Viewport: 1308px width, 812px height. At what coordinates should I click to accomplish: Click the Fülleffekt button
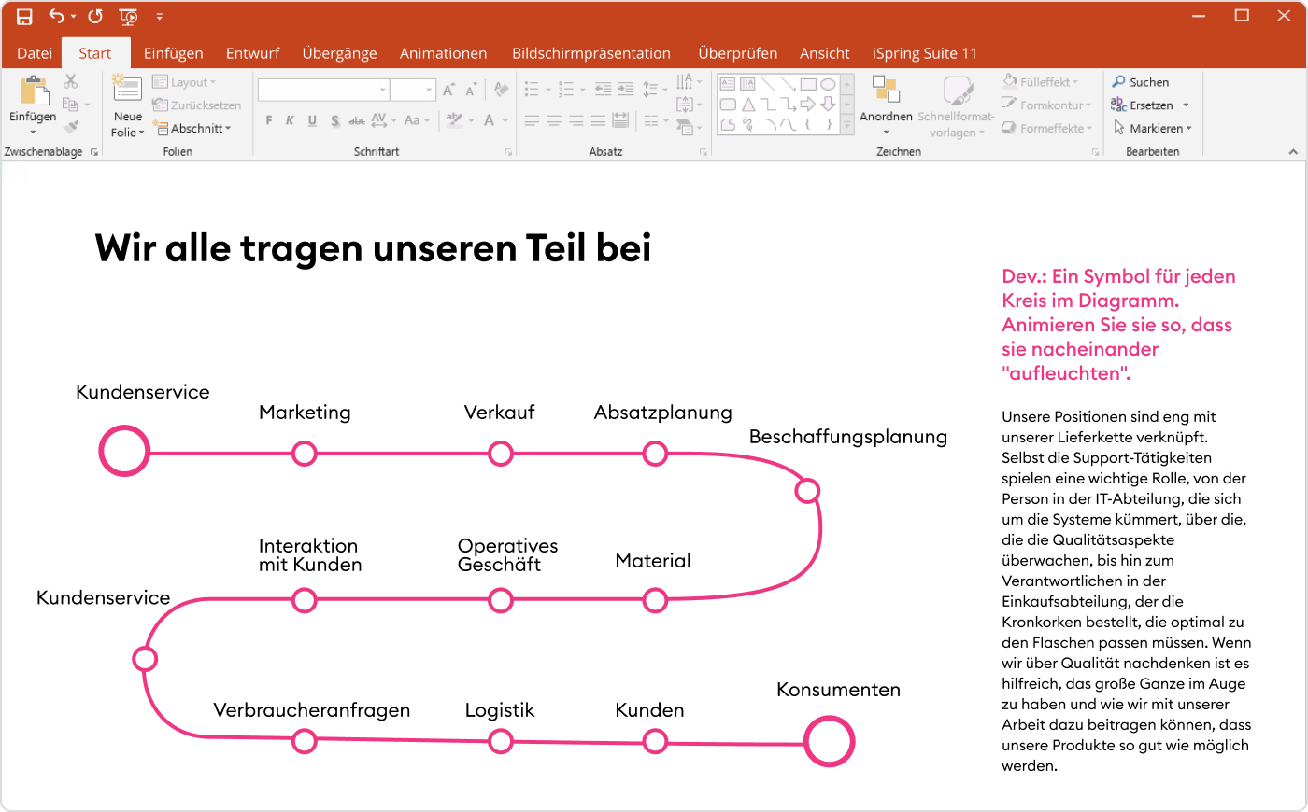[1040, 82]
